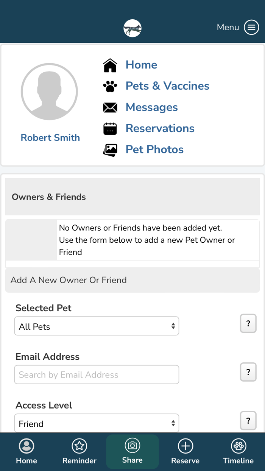Open the Menu hamburger button

coord(251,27)
